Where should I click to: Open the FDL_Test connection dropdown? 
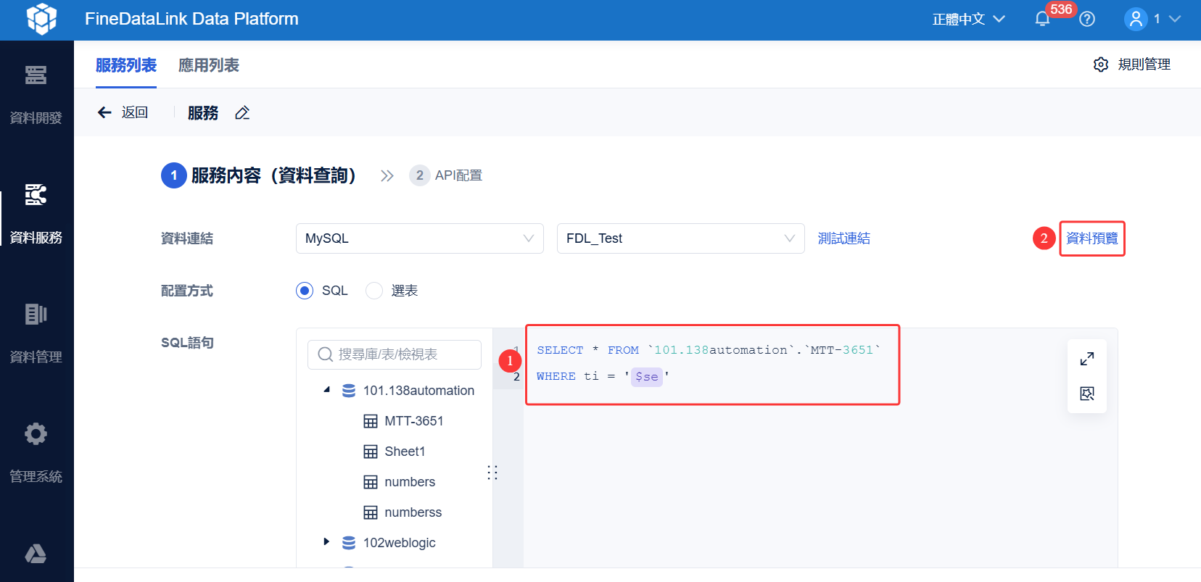(x=681, y=238)
